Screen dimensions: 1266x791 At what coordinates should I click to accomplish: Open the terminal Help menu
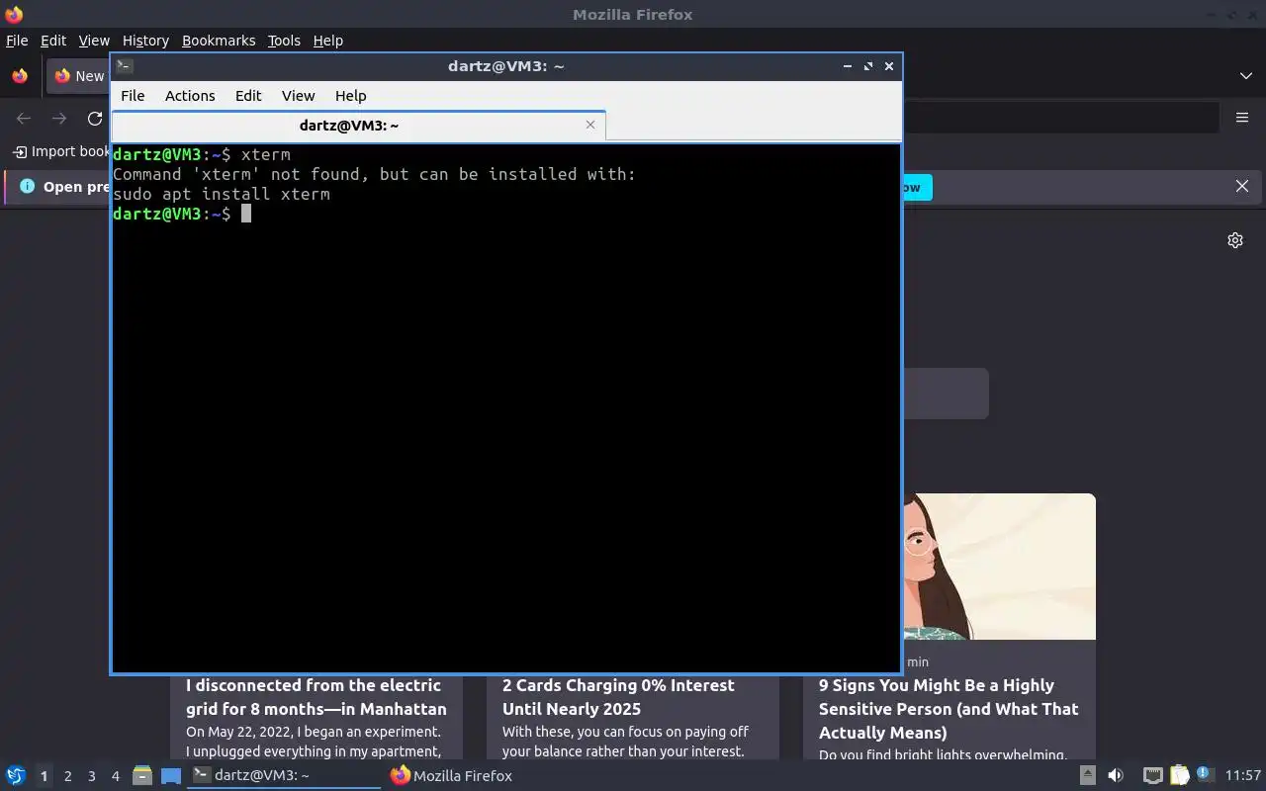pos(351,96)
